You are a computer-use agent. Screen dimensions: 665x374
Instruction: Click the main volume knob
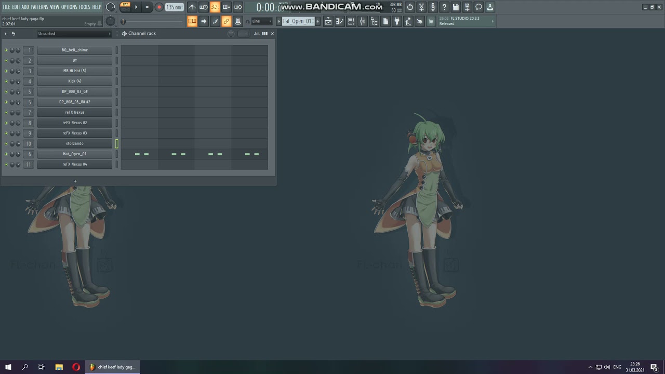click(111, 7)
